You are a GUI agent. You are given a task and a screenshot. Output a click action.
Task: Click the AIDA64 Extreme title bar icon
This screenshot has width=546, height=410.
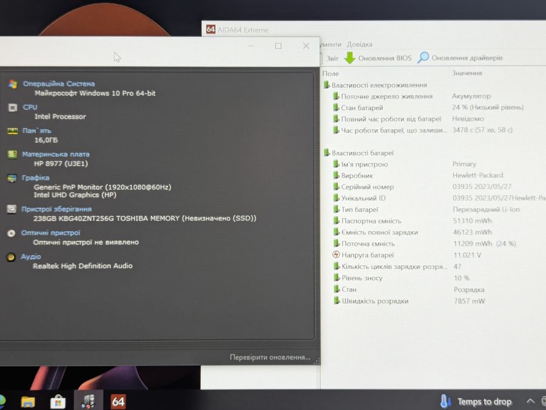click(x=211, y=29)
